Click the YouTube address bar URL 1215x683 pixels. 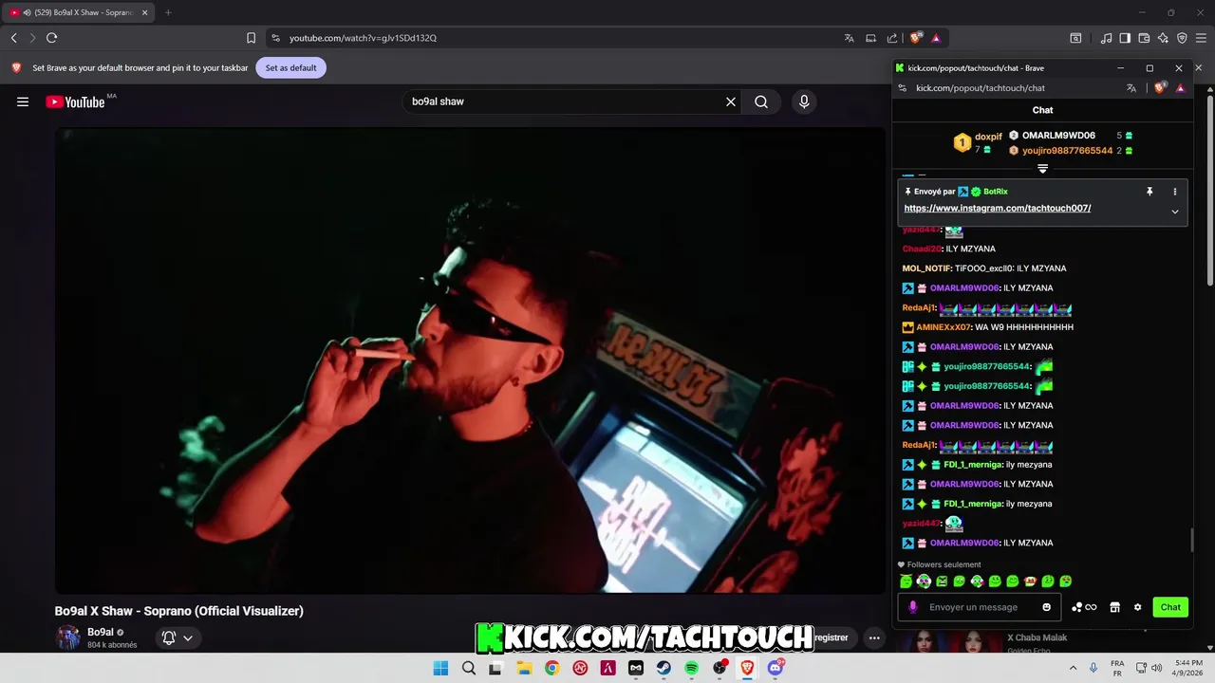[363, 38]
